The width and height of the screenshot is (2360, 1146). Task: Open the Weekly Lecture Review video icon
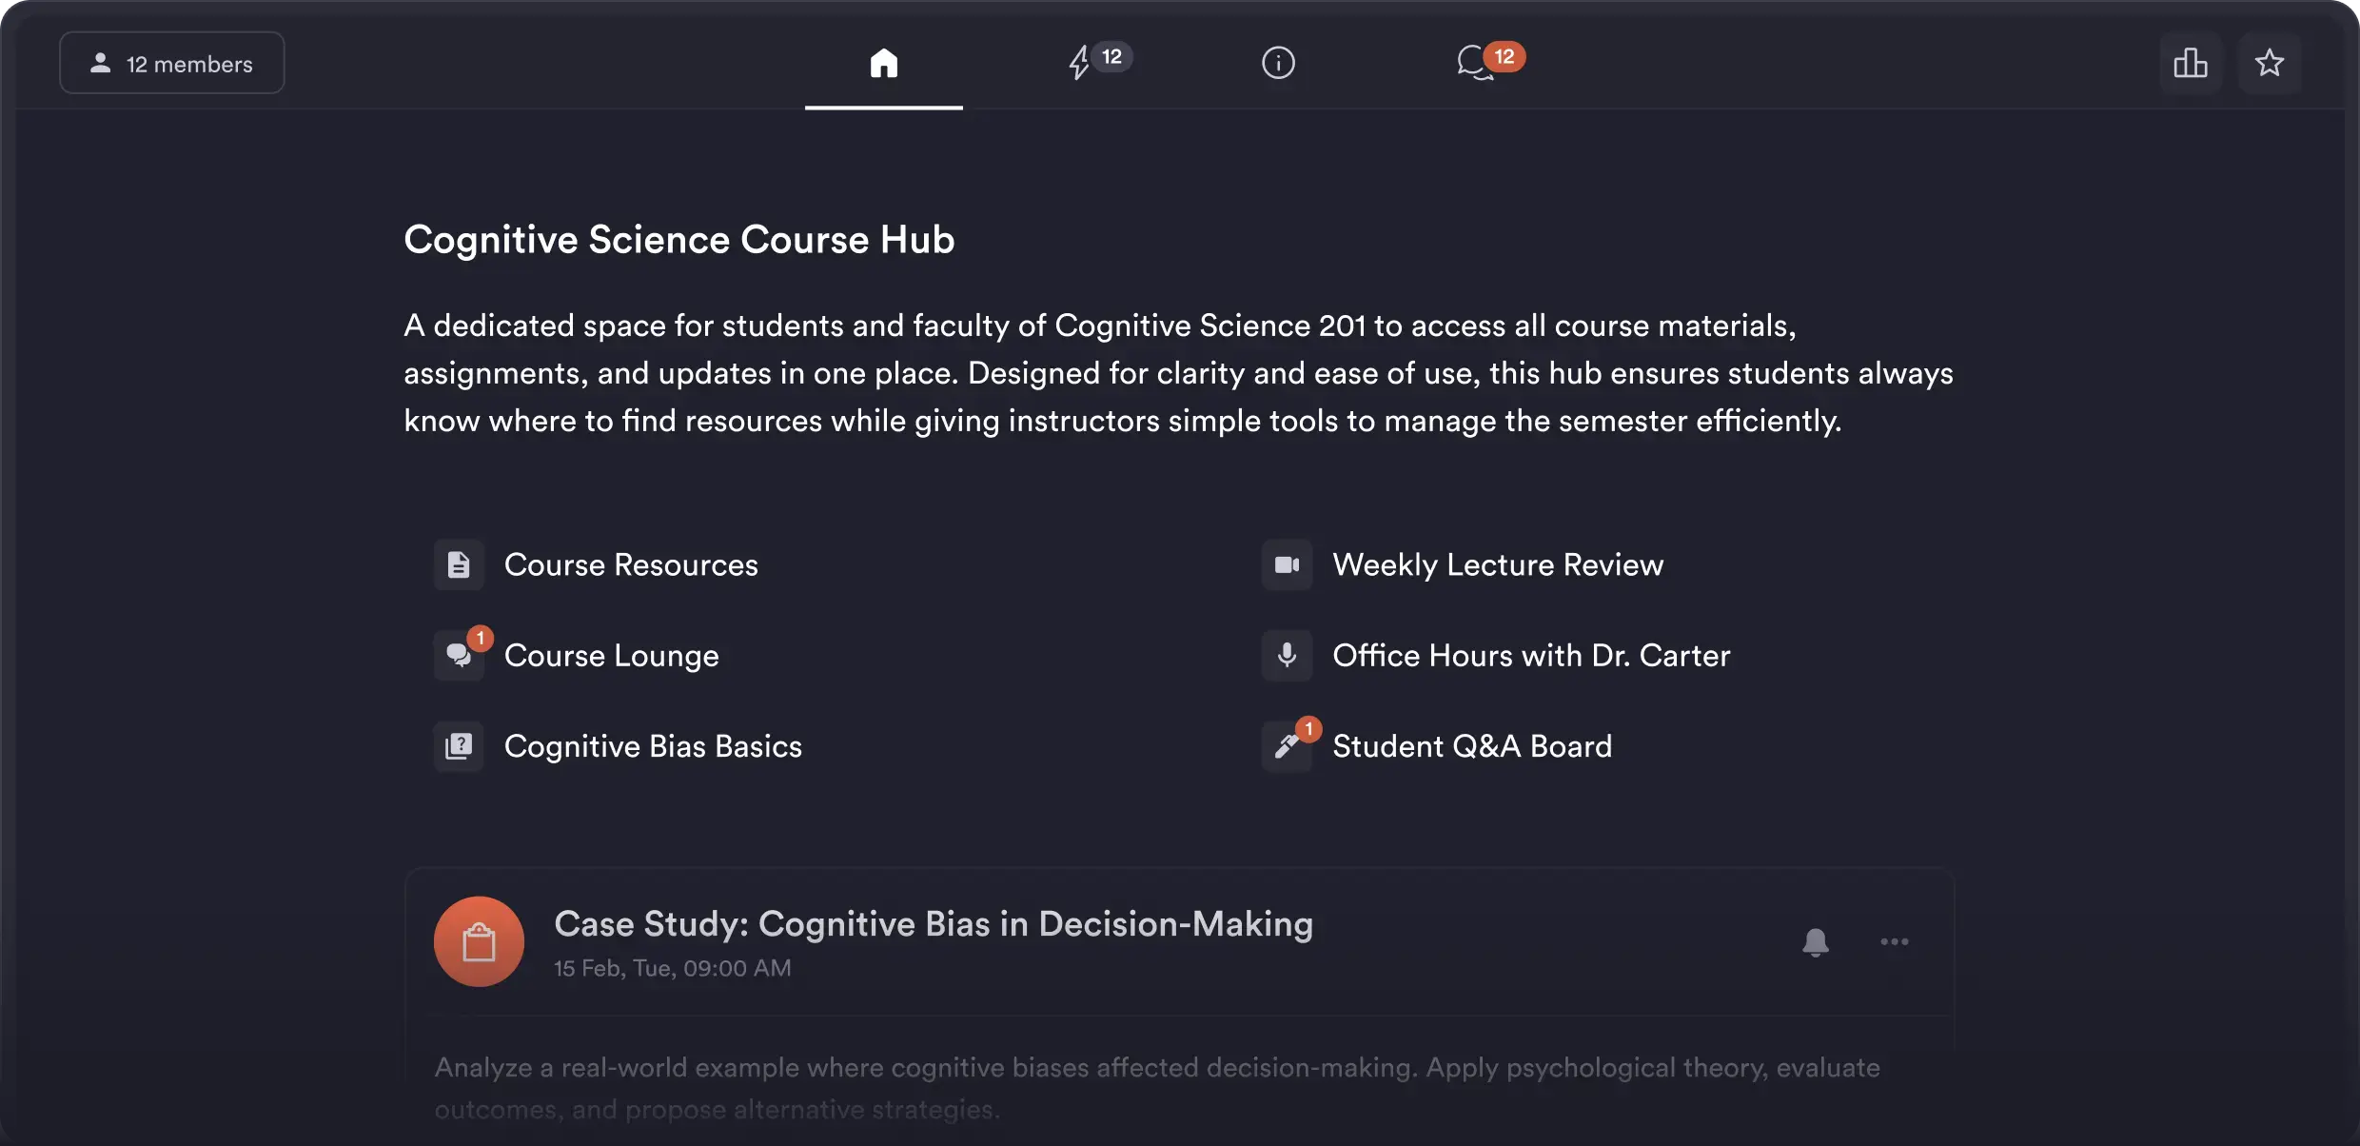1287,564
